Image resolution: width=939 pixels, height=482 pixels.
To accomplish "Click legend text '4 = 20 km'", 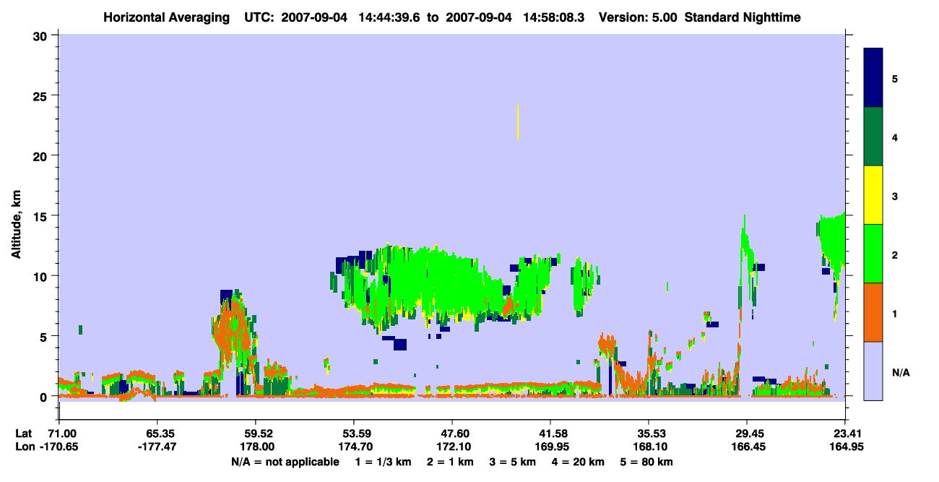I will 578,462.
